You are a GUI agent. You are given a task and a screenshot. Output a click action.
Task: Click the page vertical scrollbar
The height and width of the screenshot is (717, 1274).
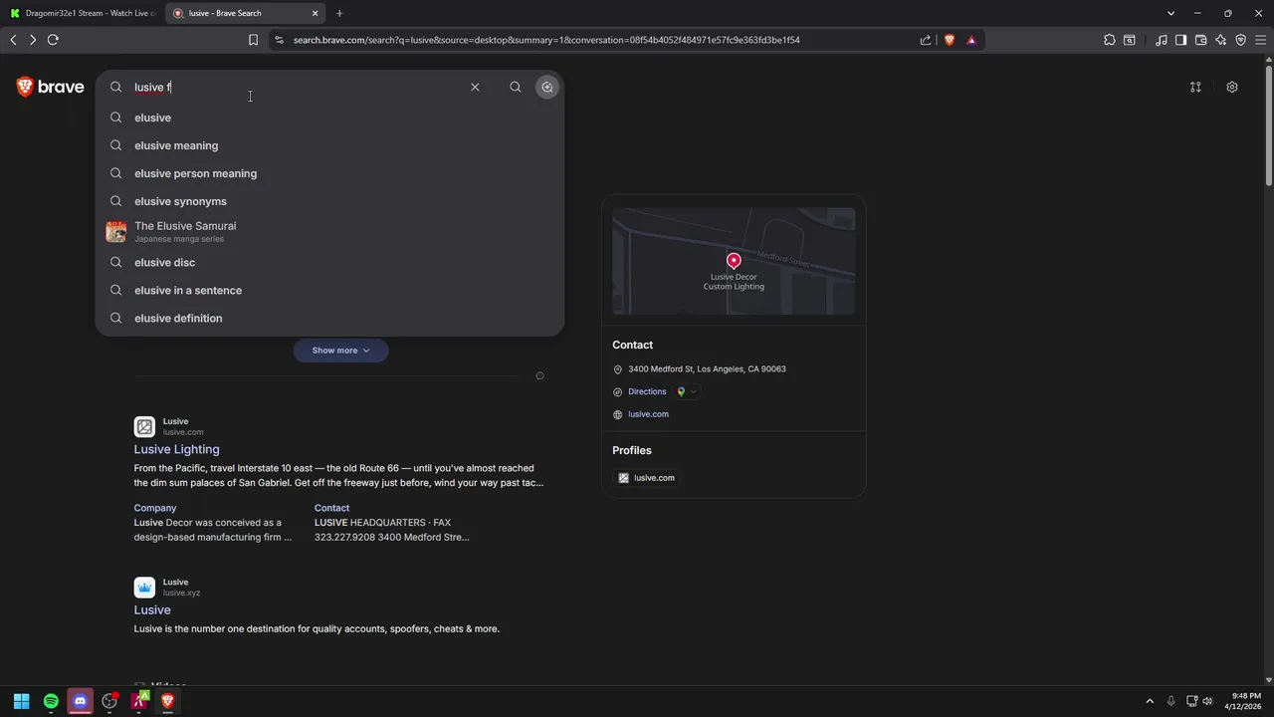(1268, 124)
